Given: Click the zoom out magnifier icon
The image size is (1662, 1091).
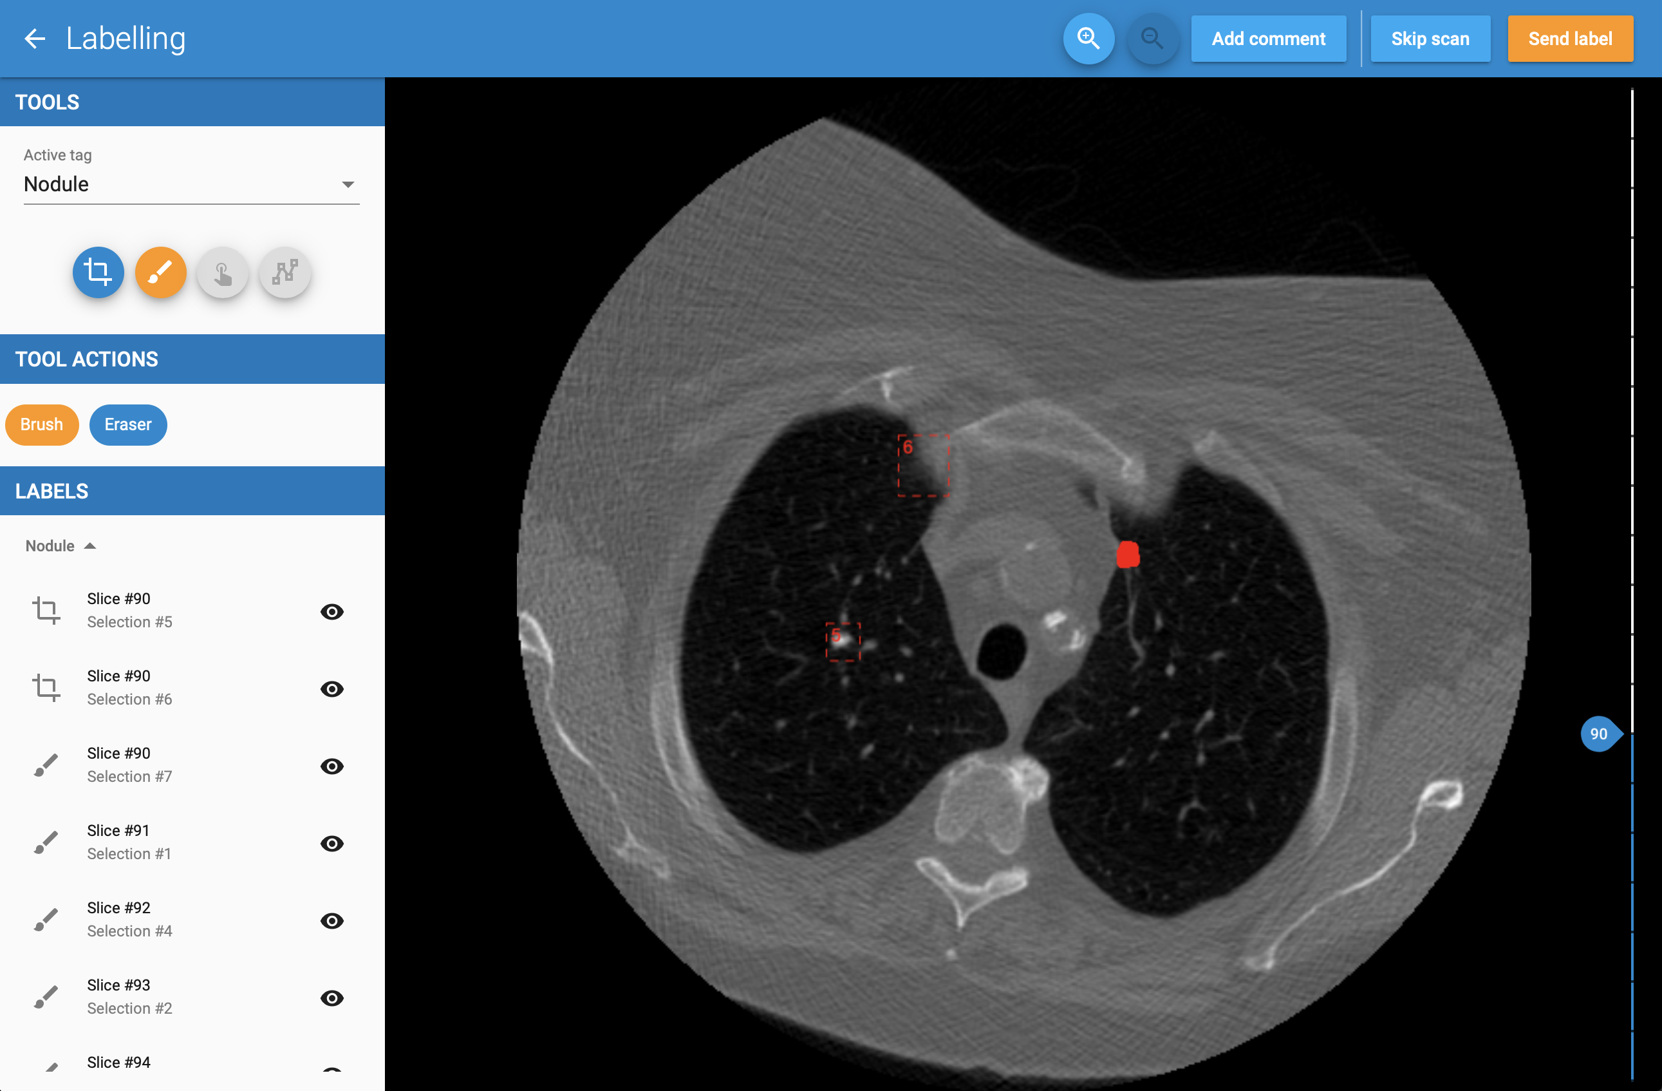Looking at the screenshot, I should click(1152, 39).
